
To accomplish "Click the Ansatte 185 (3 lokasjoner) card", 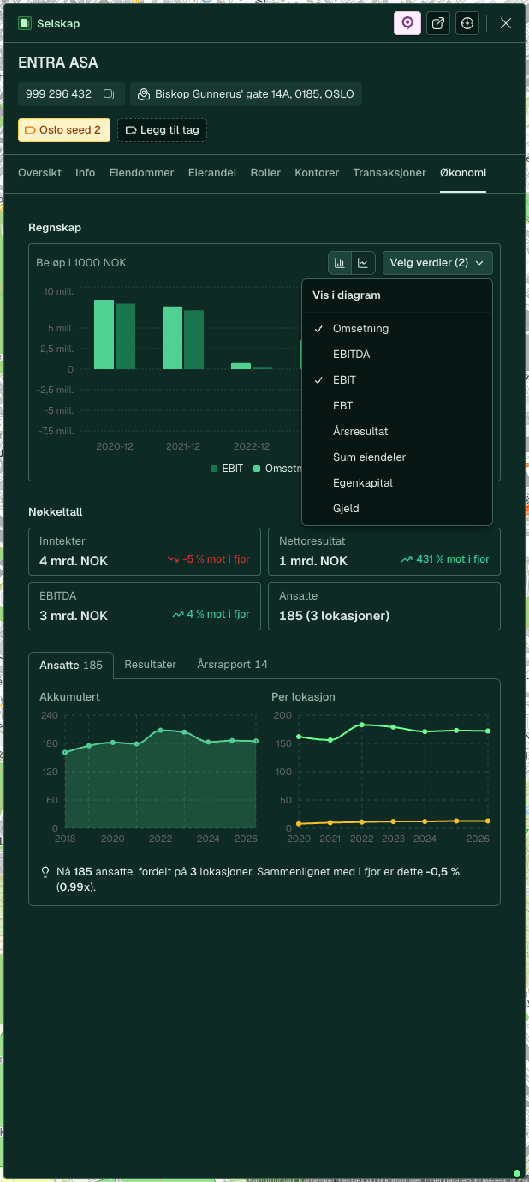I will pos(384,607).
